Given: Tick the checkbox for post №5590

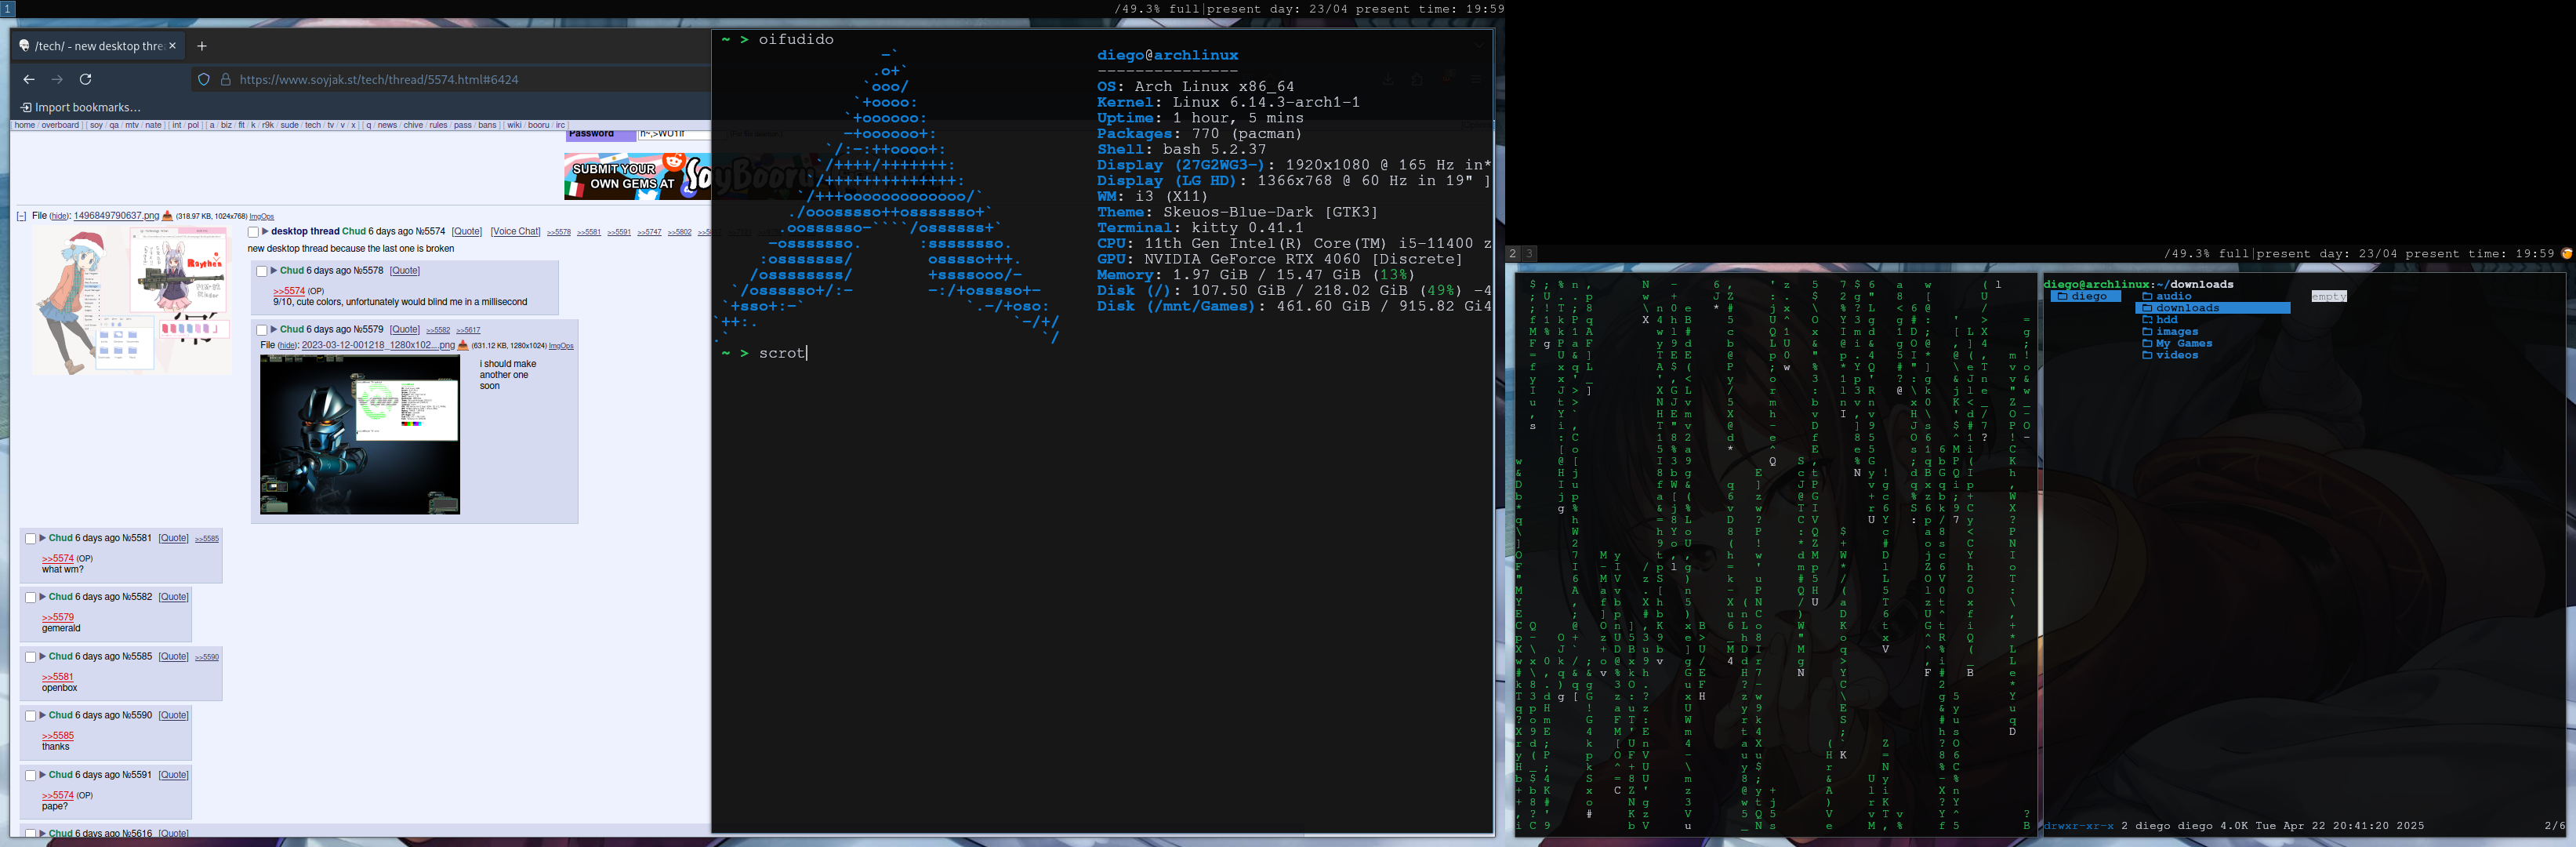Looking at the screenshot, I should 31,716.
